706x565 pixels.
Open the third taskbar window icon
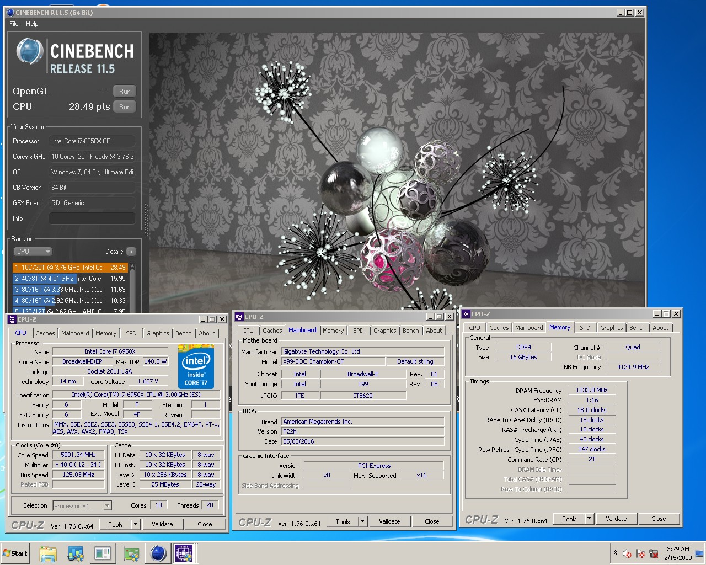[103, 553]
